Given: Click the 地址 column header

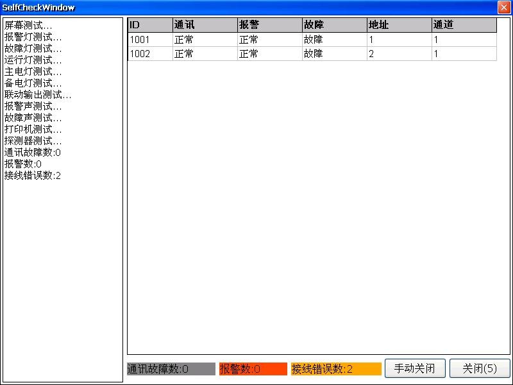Looking at the screenshot, I should 399,25.
